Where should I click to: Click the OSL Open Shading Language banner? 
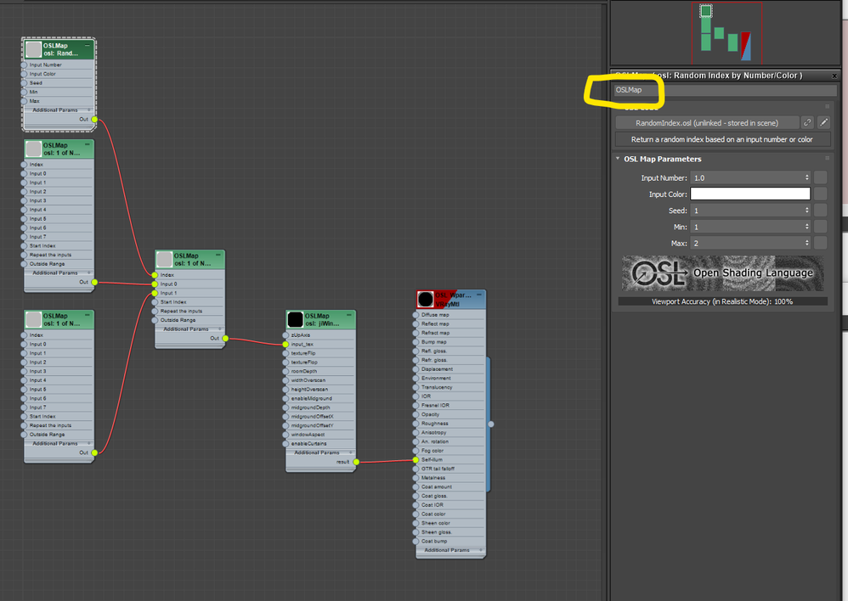coord(722,273)
